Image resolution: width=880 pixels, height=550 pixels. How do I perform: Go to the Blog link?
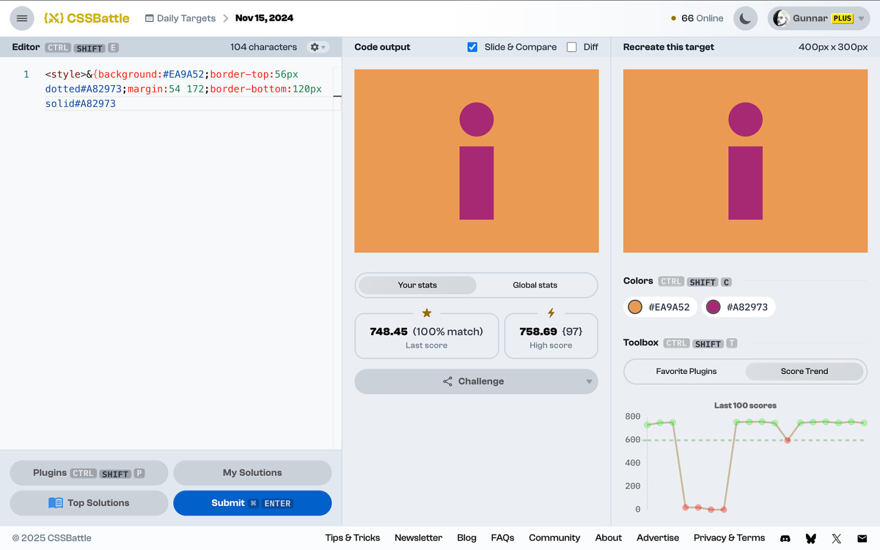click(466, 538)
